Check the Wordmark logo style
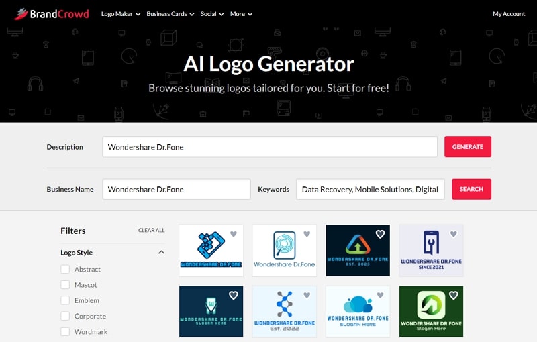 coord(65,332)
